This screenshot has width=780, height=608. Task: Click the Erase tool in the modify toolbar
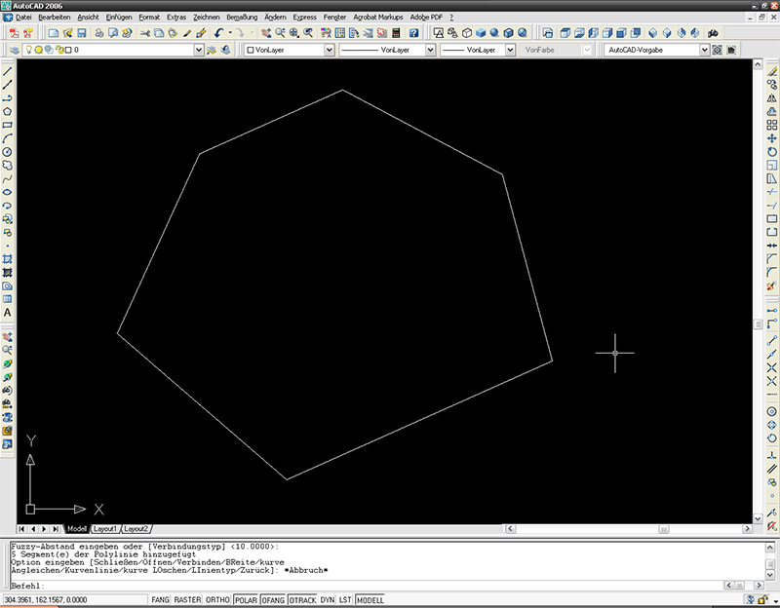tap(771, 71)
